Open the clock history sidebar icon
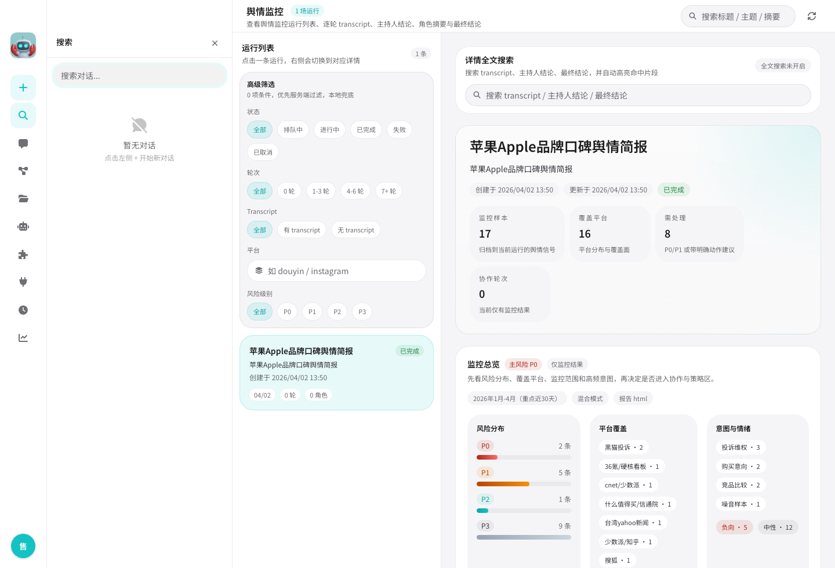The image size is (835, 568). (23, 310)
